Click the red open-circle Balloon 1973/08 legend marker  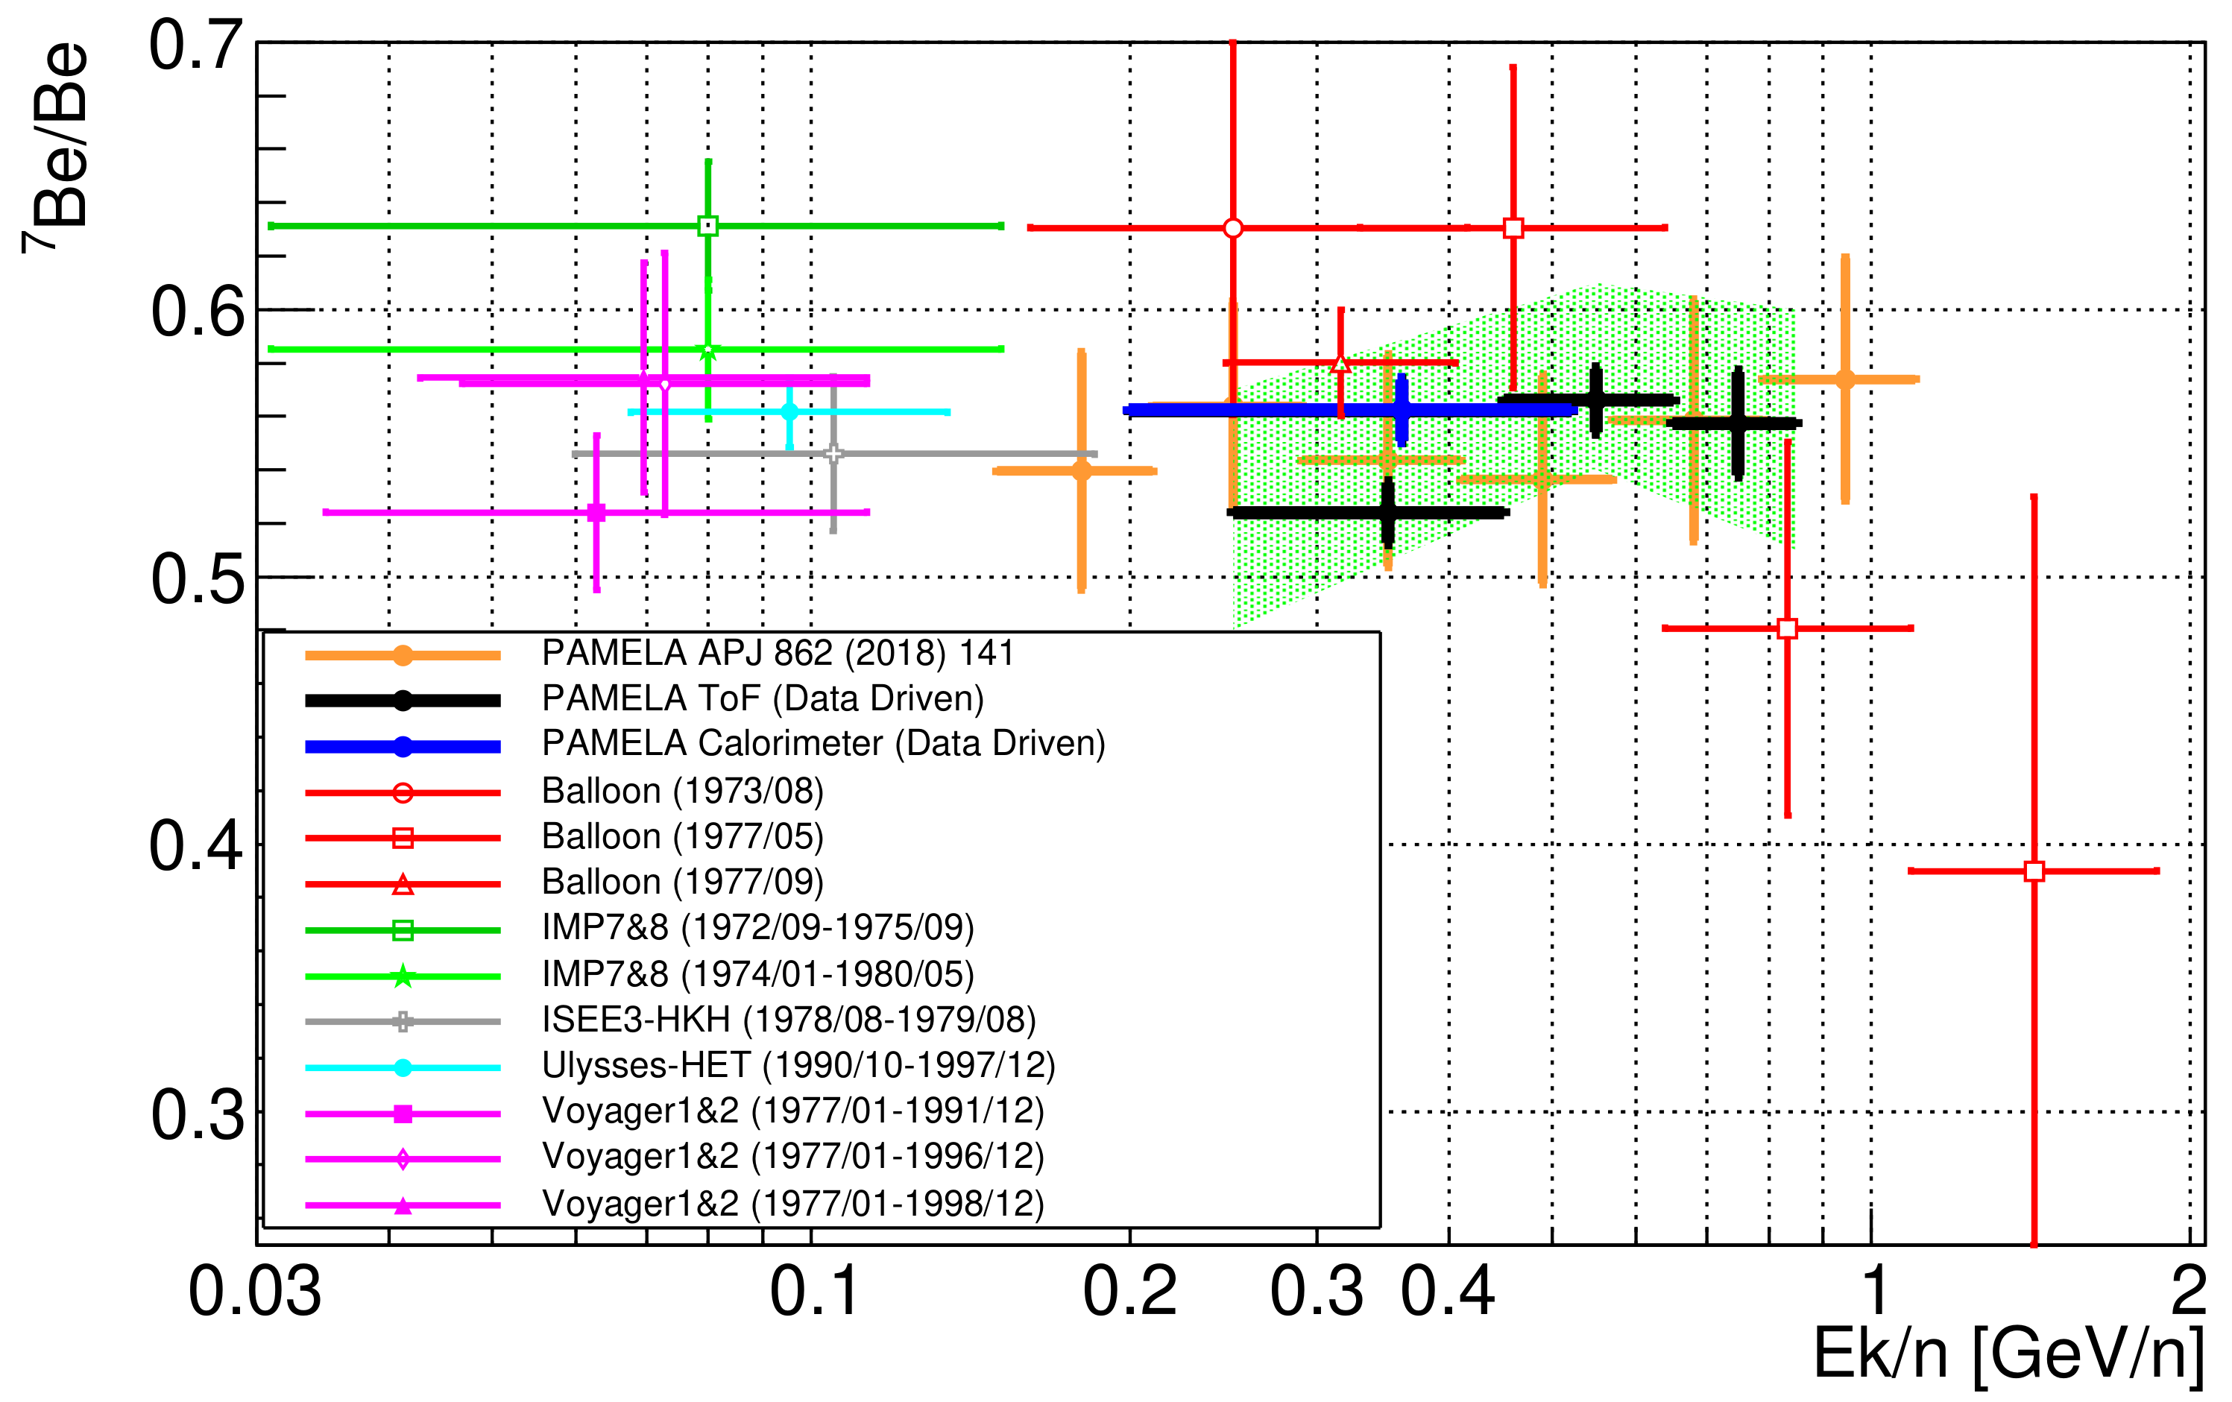pos(403,792)
